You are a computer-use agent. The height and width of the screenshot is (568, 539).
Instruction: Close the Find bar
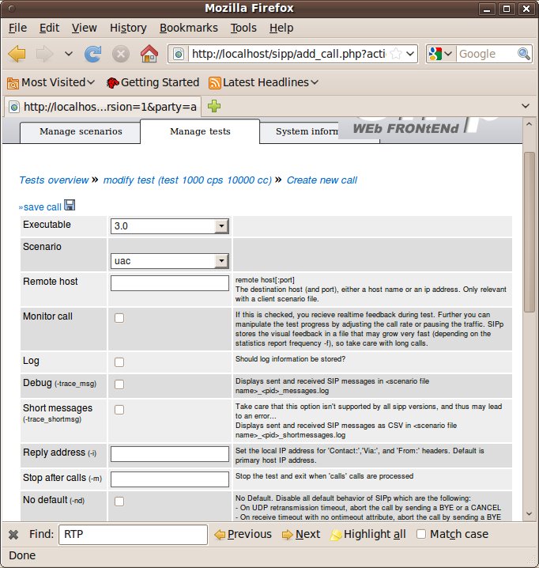[13, 535]
